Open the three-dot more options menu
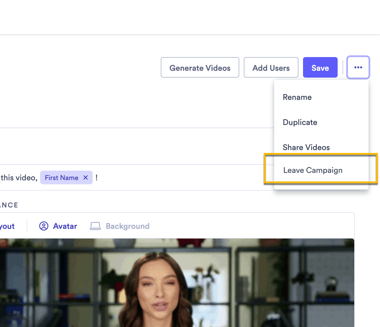Image resolution: width=380 pixels, height=327 pixels. tap(358, 67)
